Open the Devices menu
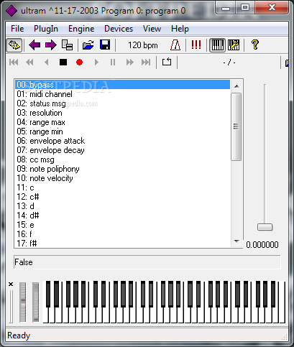The width and height of the screenshot is (294, 347). pos(119,29)
